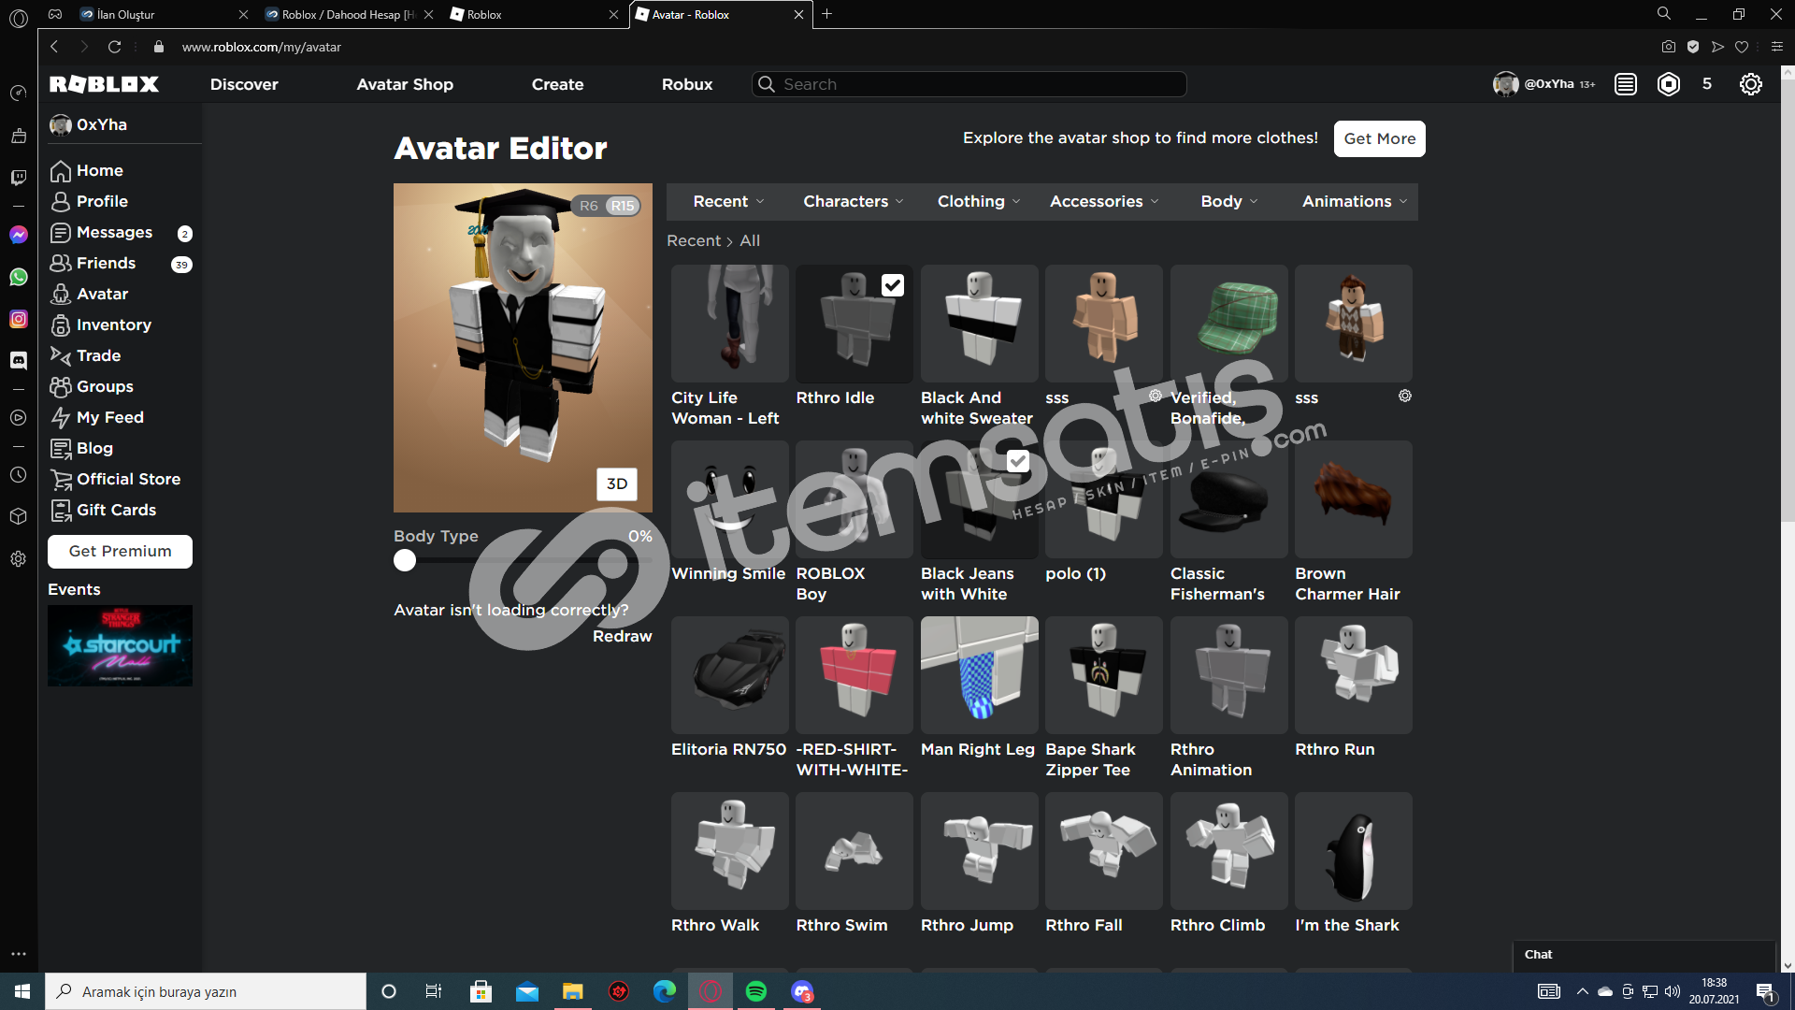Open Spotify from the taskbar

(x=756, y=991)
